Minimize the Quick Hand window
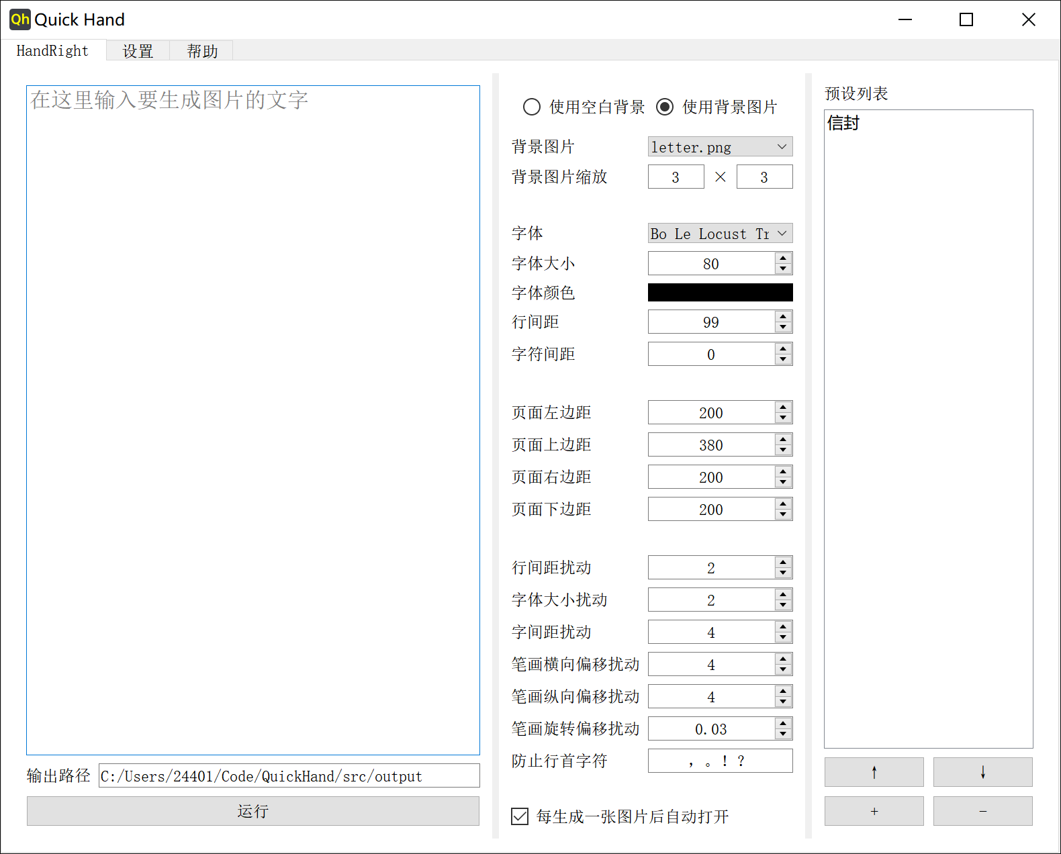This screenshot has height=854, width=1061. pyautogui.click(x=905, y=19)
